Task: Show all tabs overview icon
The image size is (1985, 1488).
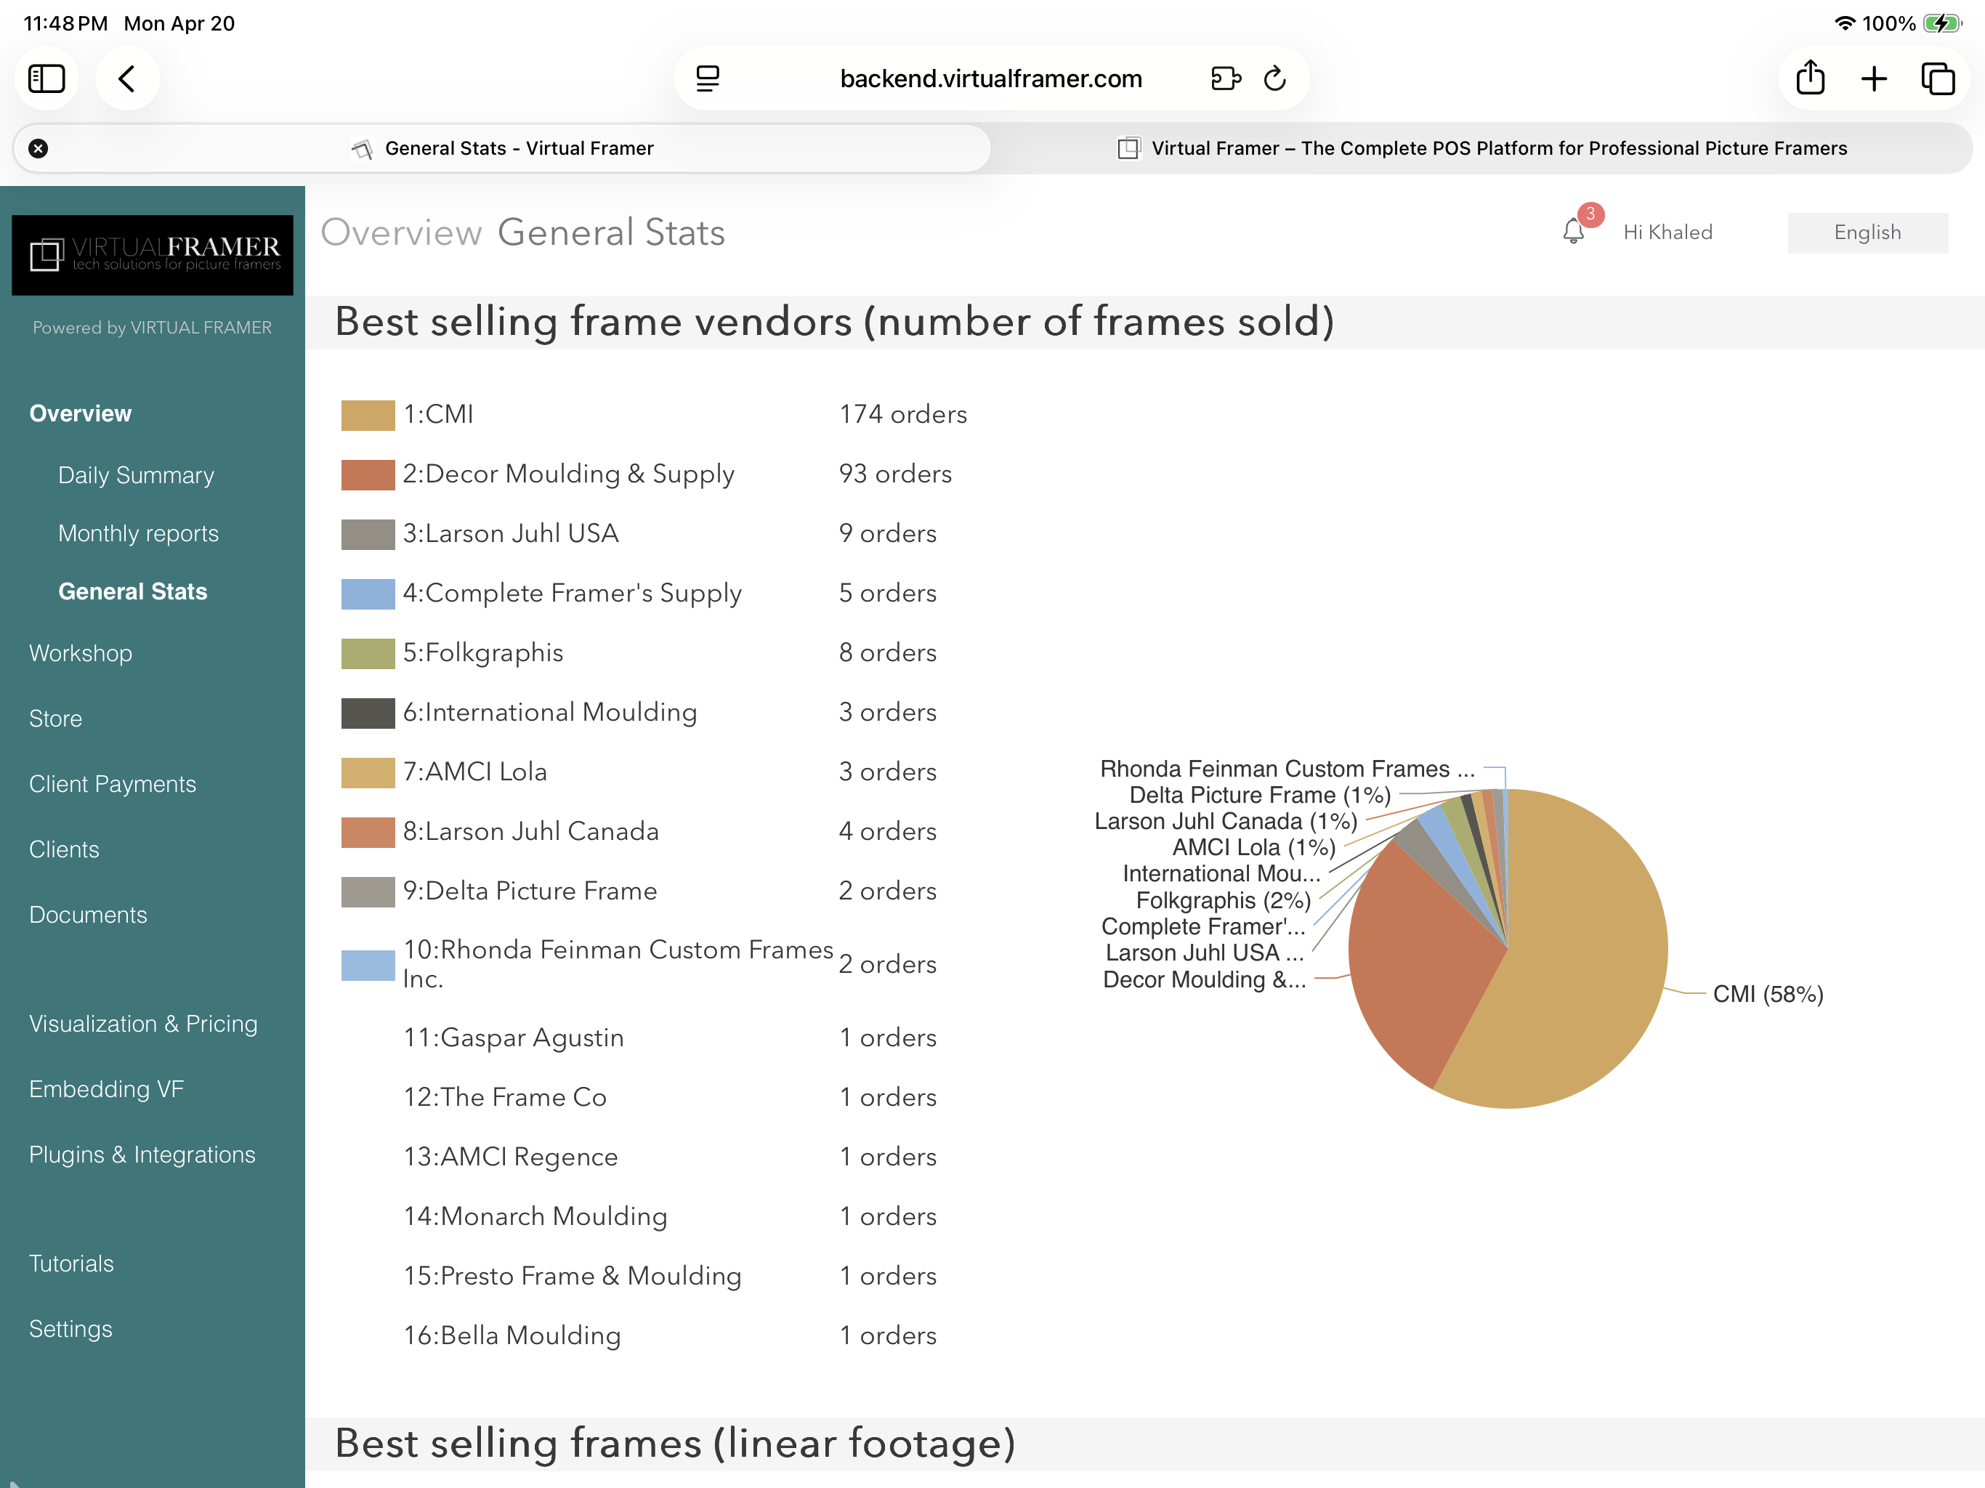Action: pos(1938,79)
